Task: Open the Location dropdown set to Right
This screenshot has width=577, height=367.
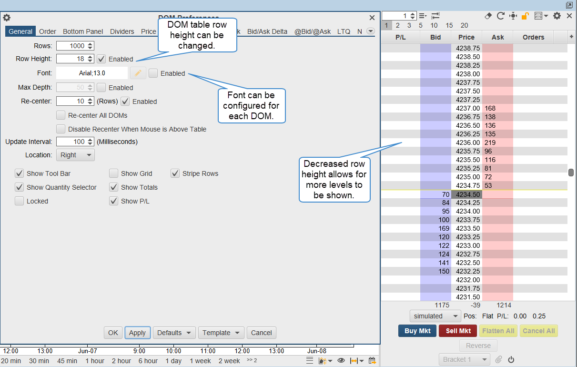Action: [x=75, y=155]
